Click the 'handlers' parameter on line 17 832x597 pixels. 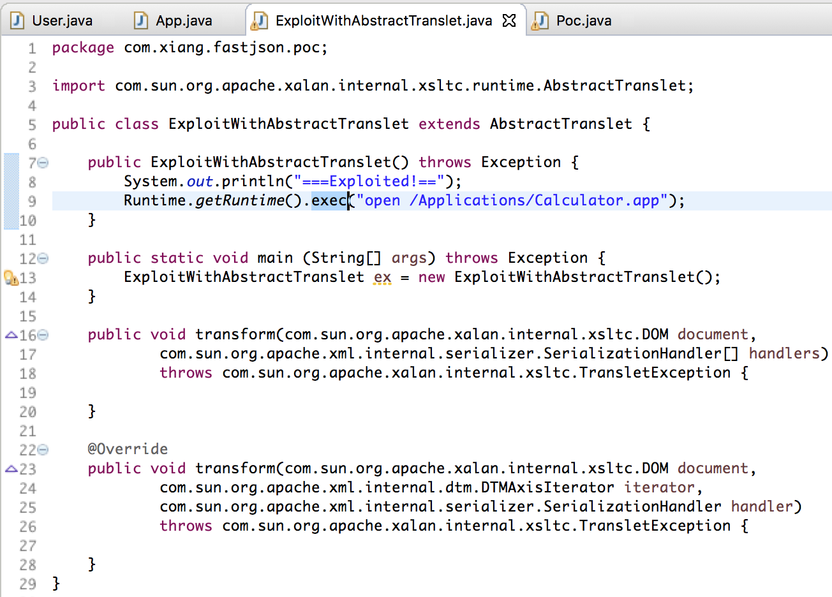pyautogui.click(x=784, y=353)
